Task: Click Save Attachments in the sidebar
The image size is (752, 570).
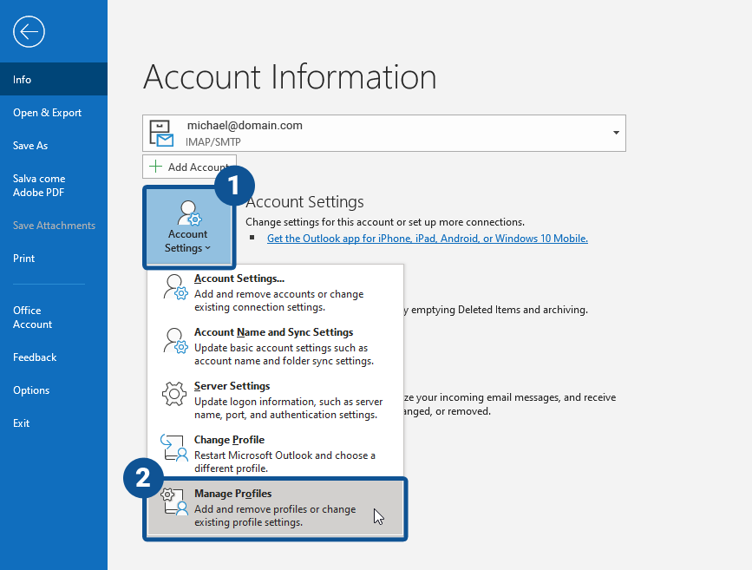Action: pyautogui.click(x=54, y=225)
